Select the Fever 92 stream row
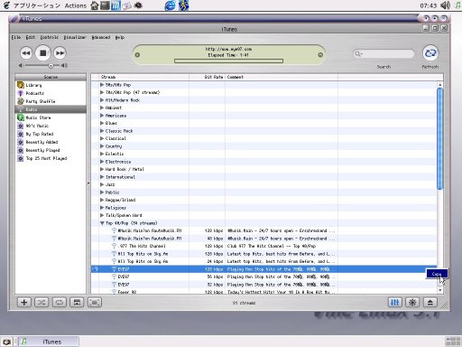The width and height of the screenshot is (462, 347). pos(264,292)
